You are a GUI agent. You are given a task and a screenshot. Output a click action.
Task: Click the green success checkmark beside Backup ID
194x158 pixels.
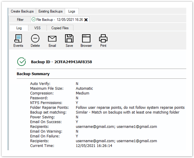coord(21,61)
